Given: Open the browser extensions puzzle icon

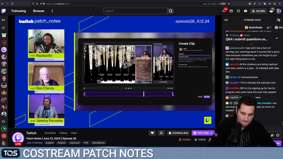Looking at the screenshot, I should point(275,4).
